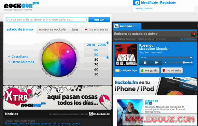Click the Veo, Veo ... Mamoneo! album name
The image size is (198, 126).
point(151,52)
